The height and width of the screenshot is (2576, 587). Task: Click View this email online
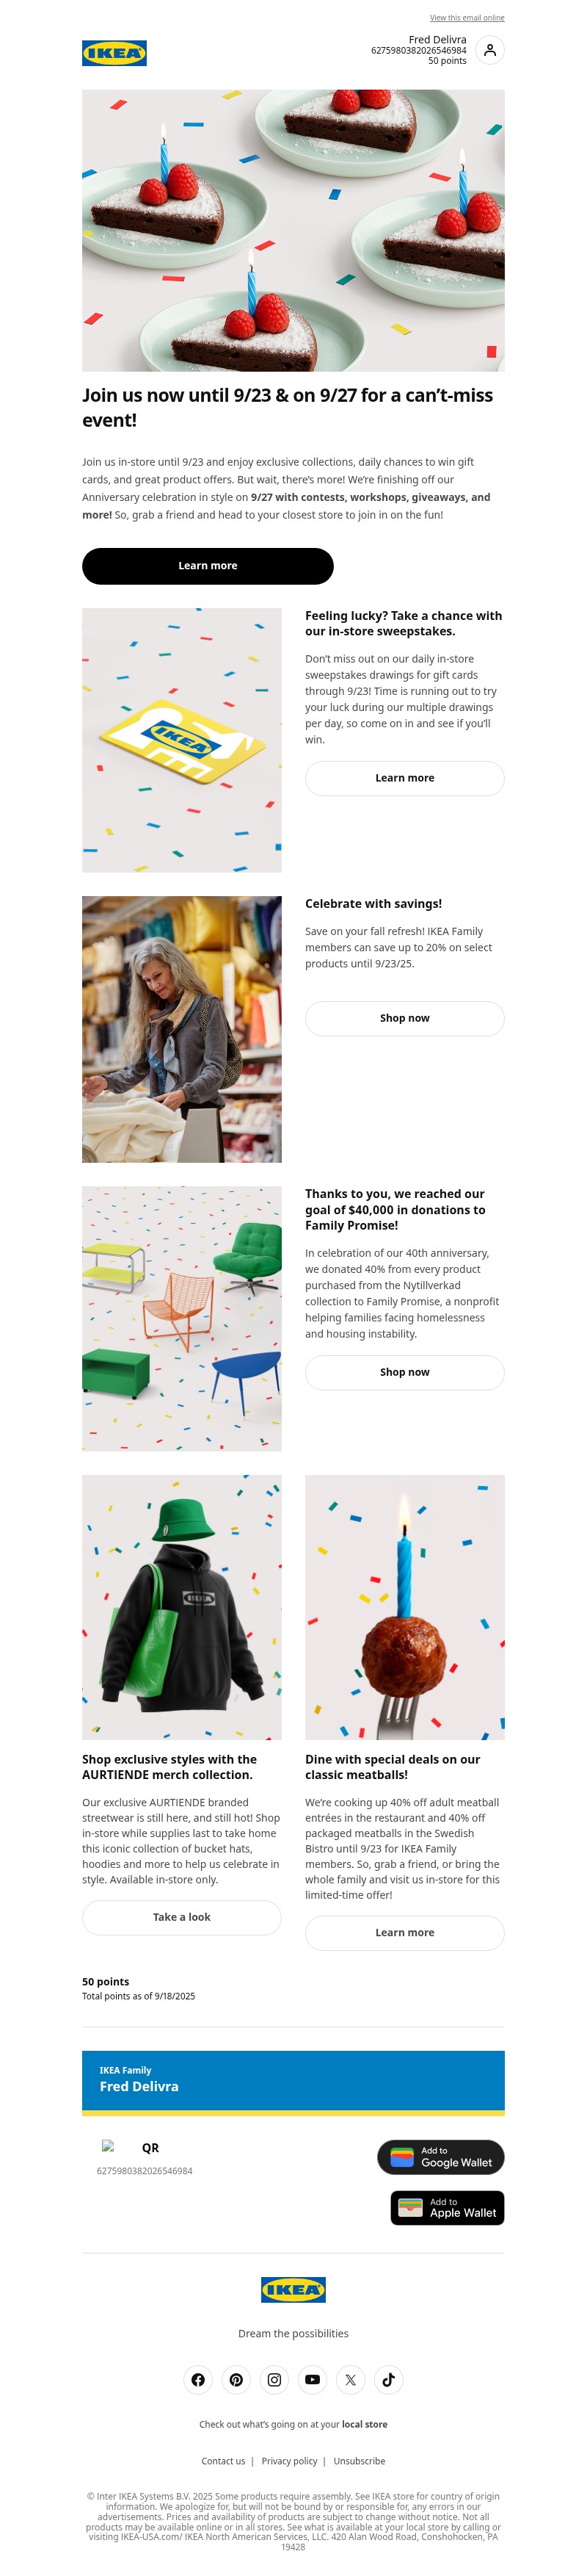pos(466,18)
